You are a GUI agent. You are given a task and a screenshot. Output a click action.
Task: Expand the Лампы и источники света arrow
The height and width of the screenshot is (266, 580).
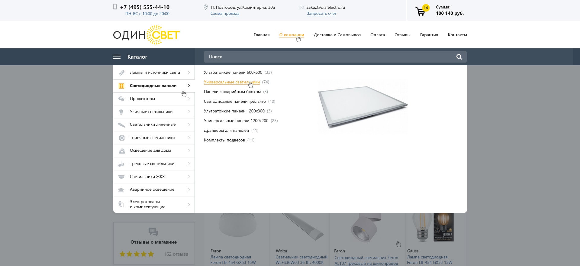(x=189, y=73)
